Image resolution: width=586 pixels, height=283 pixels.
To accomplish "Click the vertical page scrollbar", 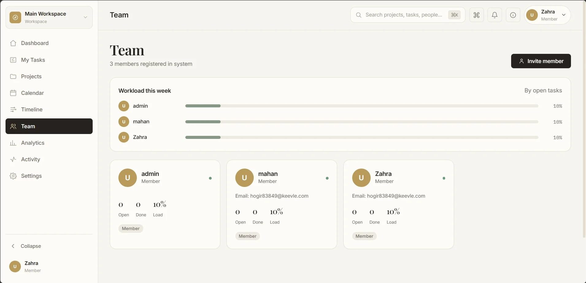I will 584,119.
